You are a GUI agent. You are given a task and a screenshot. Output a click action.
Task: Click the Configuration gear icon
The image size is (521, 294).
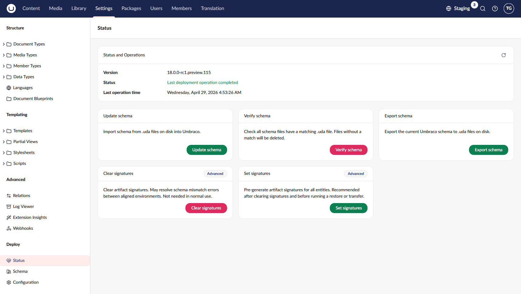pos(9,282)
